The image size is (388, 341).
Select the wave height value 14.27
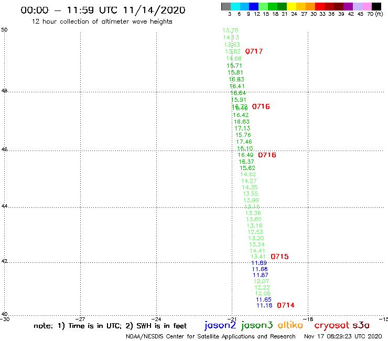click(249, 182)
